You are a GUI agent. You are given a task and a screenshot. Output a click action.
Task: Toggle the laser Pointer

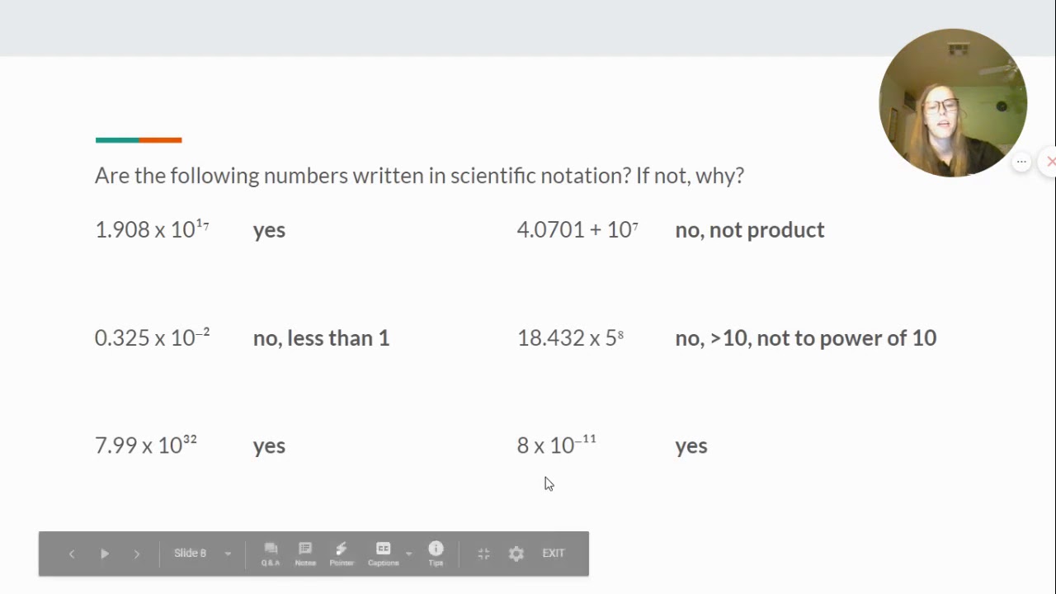coord(342,554)
